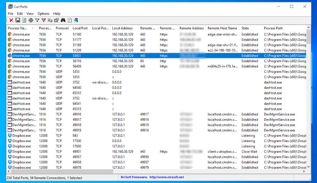Click the vertical scrollbar thumb
Screen dimensions: 317x183
(308, 37)
